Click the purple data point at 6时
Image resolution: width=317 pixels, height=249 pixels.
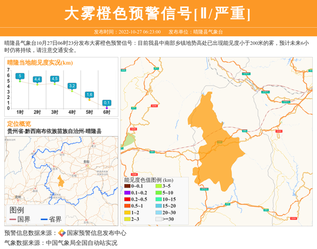[107, 108]
